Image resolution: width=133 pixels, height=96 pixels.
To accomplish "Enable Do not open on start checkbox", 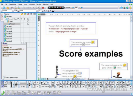I will pos(4,77).
